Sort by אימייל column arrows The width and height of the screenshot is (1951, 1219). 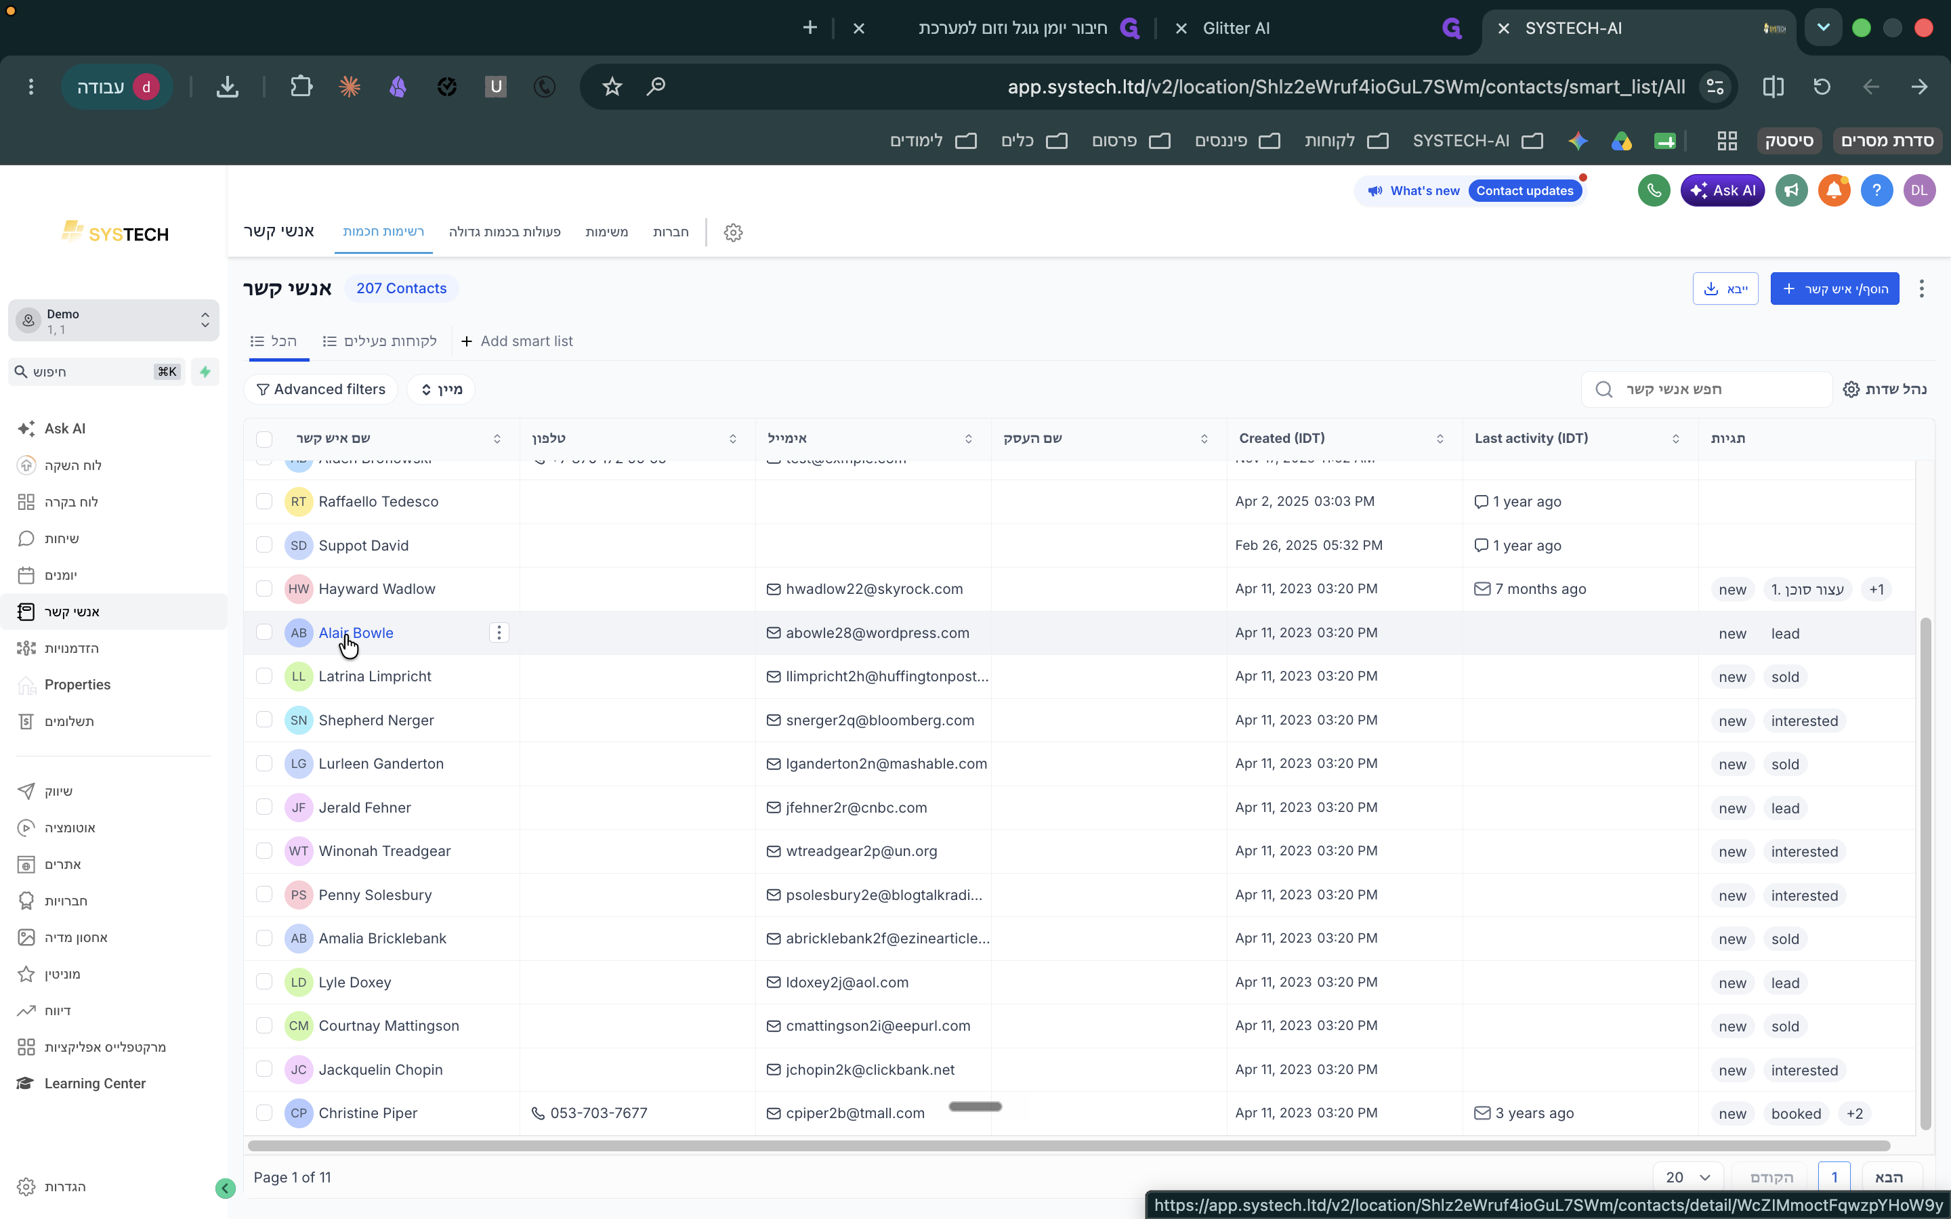[x=968, y=439]
